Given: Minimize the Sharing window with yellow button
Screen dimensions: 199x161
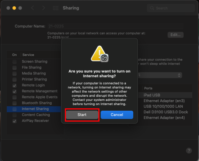Looking at the screenshot, I should click(x=14, y=8).
